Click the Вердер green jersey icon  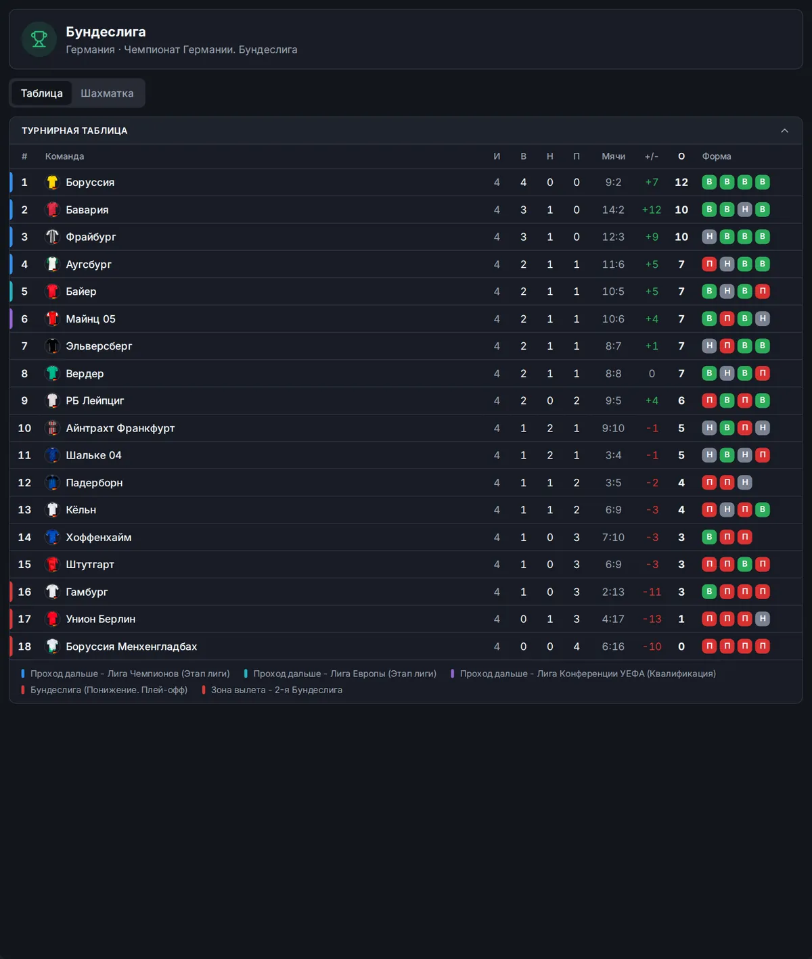(x=52, y=373)
